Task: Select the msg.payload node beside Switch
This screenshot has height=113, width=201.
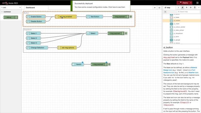Action: [x=99, y=64]
